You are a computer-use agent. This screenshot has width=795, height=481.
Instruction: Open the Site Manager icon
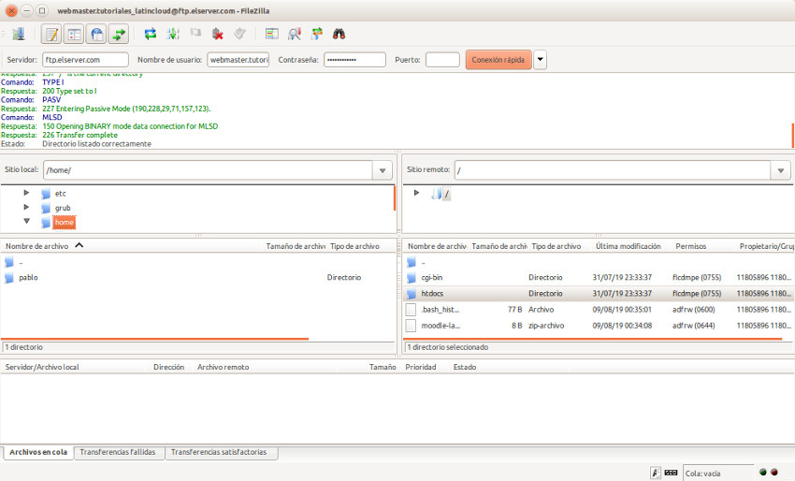click(19, 34)
